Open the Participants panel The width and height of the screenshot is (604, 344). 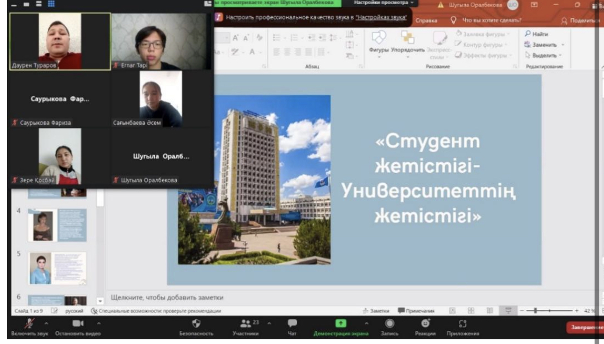(245, 325)
